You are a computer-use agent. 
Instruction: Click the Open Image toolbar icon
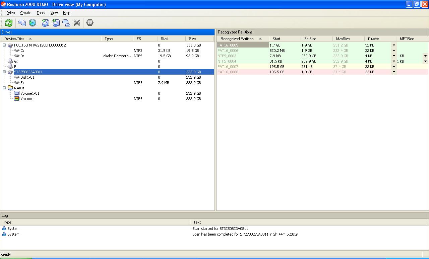pyautogui.click(x=56, y=23)
